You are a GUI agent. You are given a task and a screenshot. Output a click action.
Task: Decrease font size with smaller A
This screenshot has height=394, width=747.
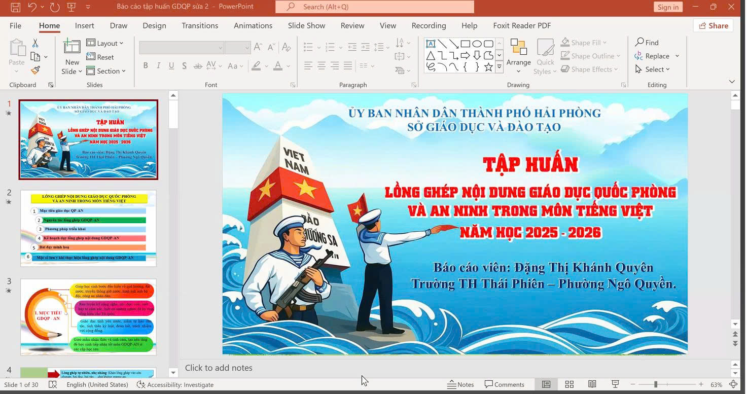pyautogui.click(x=270, y=47)
